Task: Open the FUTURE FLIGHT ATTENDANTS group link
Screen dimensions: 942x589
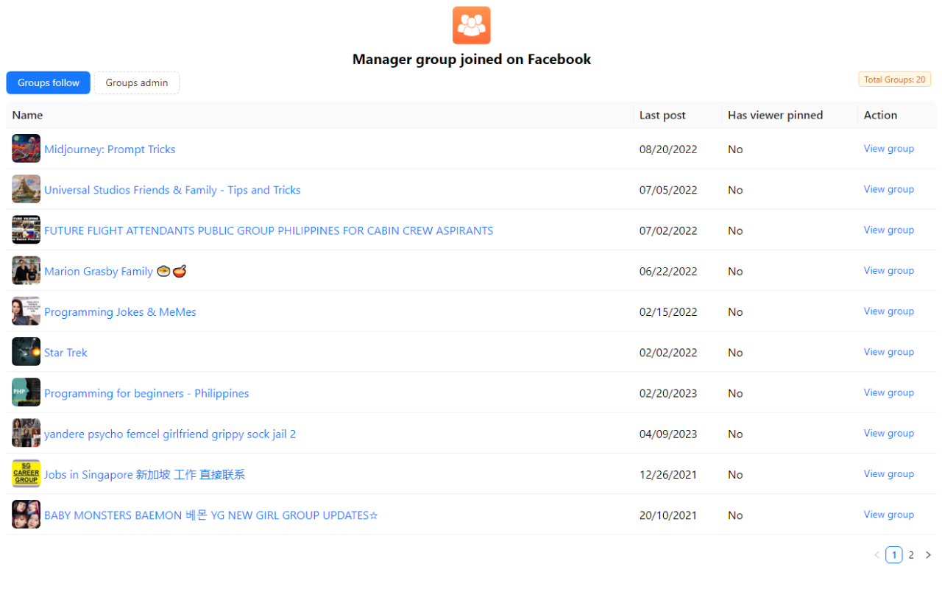Action: tap(269, 230)
